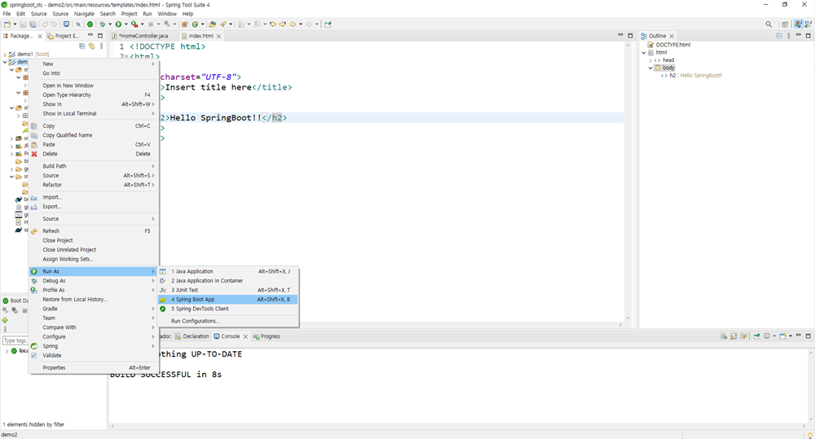The height and width of the screenshot is (439, 815).
Task: Choose Copy Qualified Name in context menu
Action: 94,135
